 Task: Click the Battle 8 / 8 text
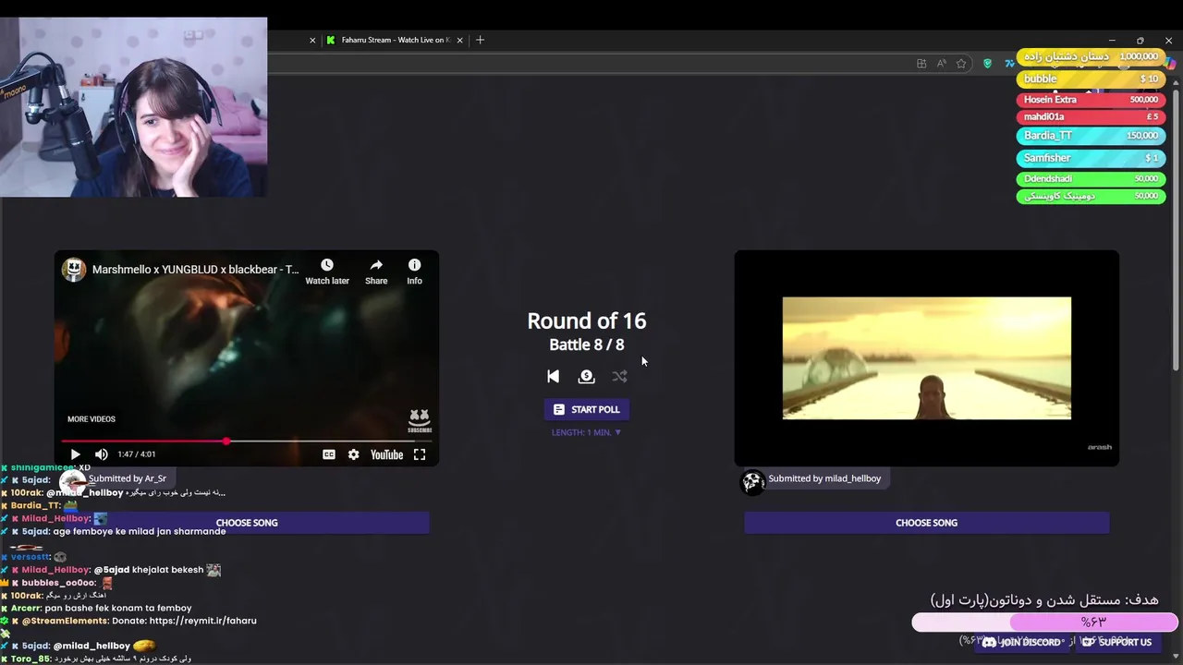click(587, 345)
